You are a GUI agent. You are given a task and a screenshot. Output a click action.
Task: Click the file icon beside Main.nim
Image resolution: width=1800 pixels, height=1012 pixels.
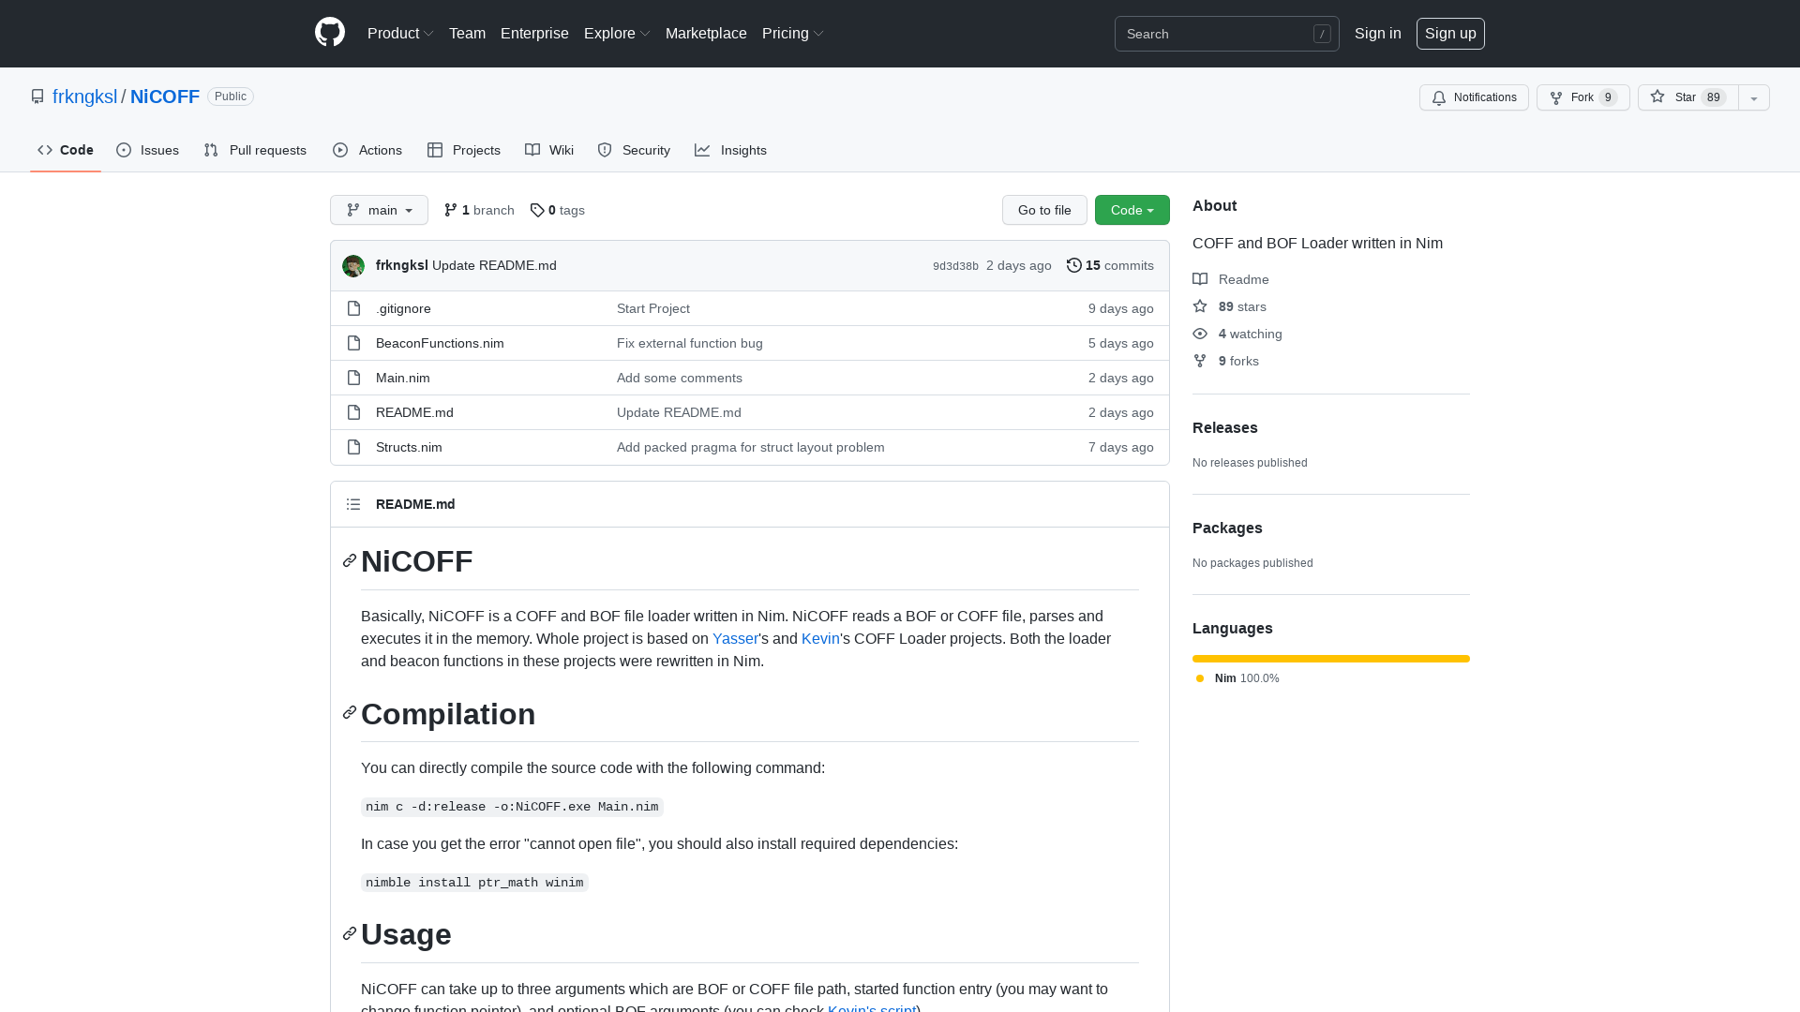point(353,378)
